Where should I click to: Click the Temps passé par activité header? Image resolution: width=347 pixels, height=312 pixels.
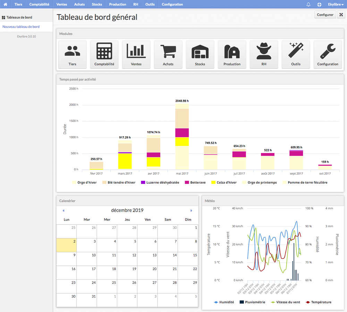click(77, 79)
